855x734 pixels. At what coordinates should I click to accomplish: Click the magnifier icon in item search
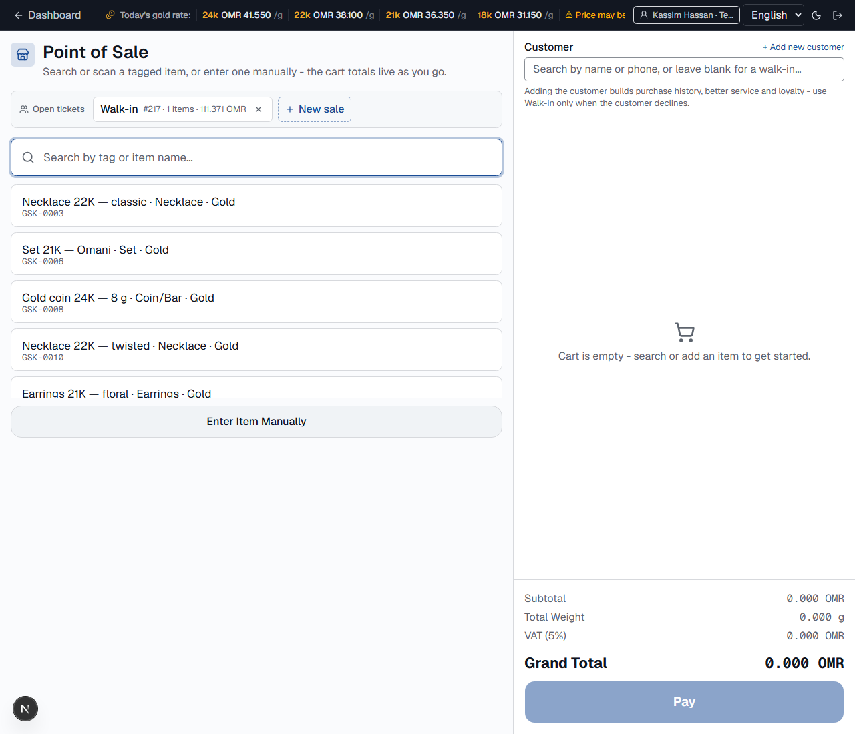tap(28, 157)
